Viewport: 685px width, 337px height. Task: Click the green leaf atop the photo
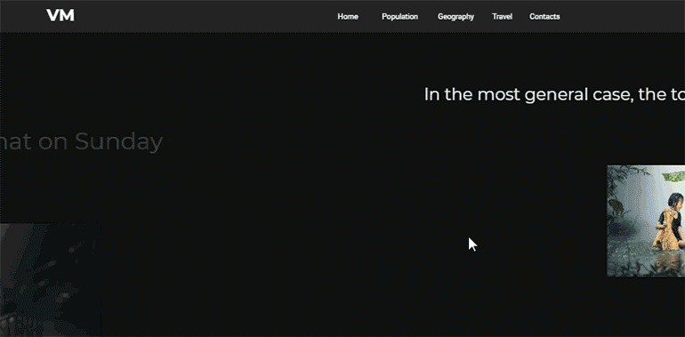(x=673, y=176)
